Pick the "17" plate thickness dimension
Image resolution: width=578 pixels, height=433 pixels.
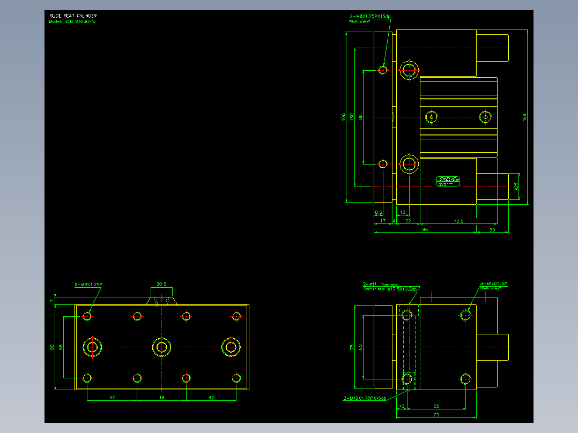click(x=383, y=221)
